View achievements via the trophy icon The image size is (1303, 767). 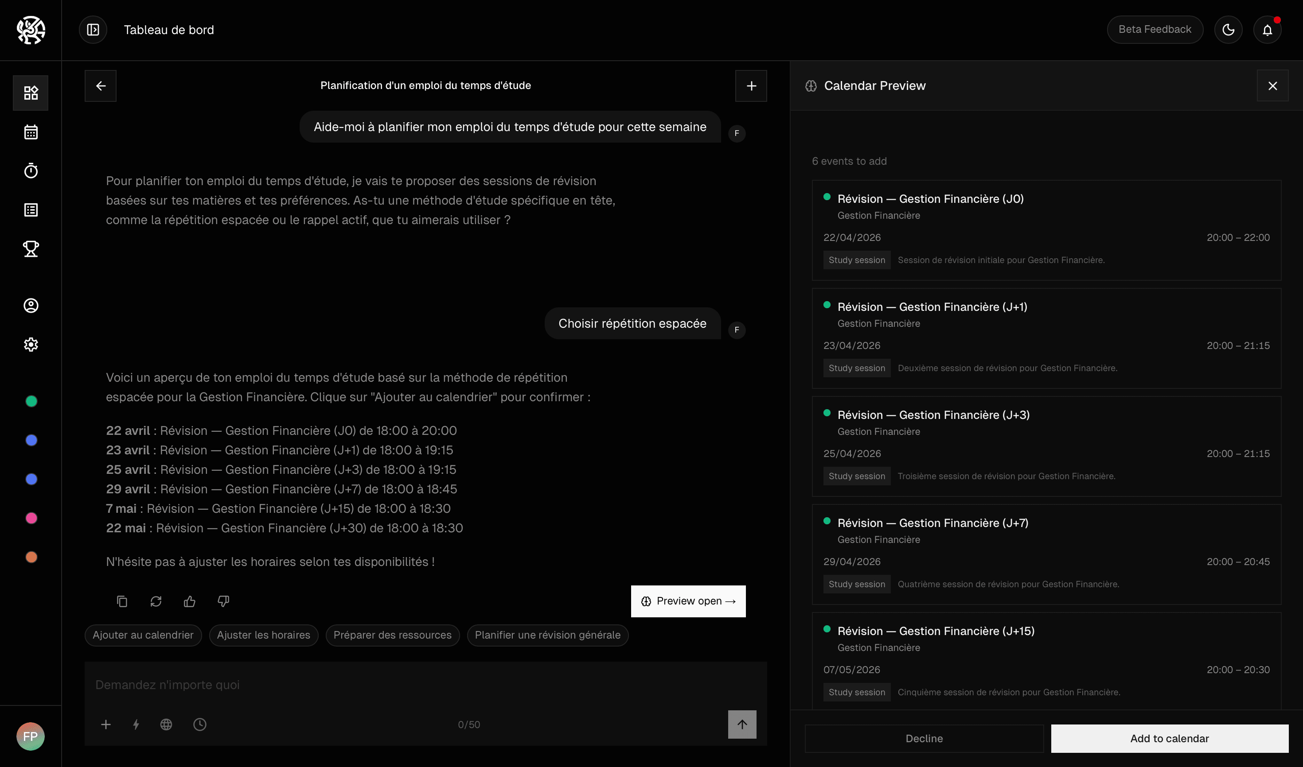point(31,248)
